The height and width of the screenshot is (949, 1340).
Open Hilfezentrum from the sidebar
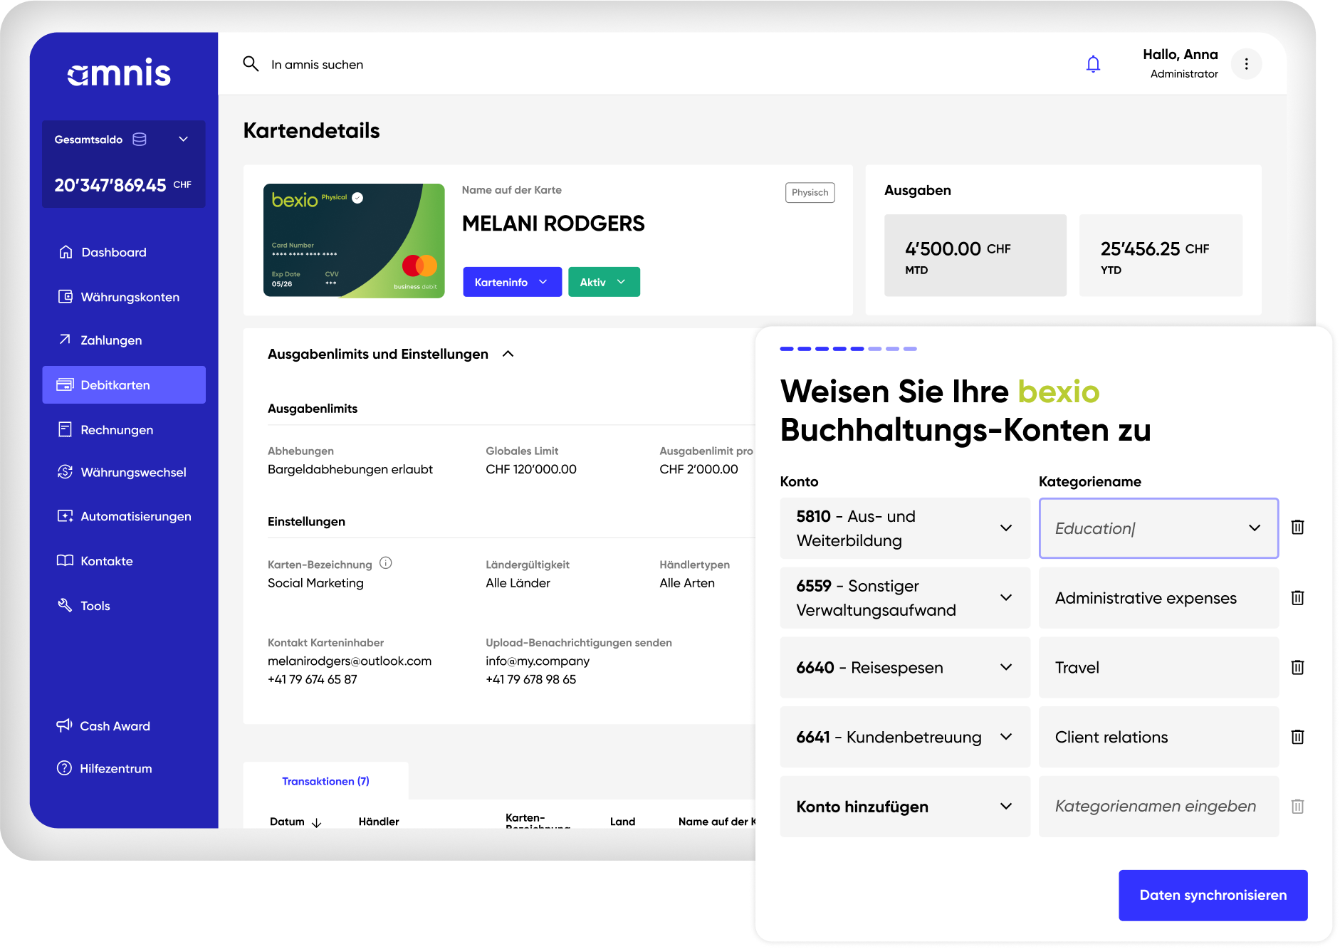click(115, 768)
